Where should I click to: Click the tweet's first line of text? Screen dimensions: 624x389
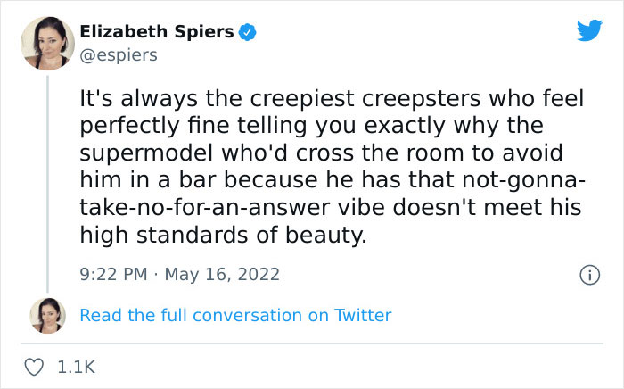(x=329, y=98)
